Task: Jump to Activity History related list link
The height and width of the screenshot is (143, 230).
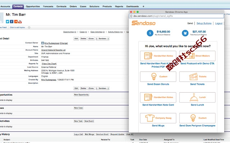Action: pyautogui.click(x=115, y=32)
